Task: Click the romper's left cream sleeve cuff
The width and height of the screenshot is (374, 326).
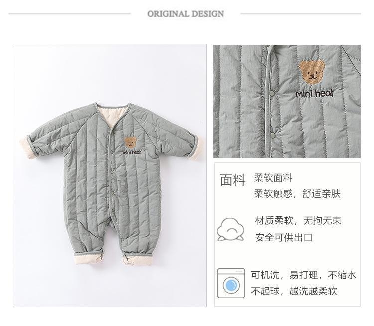Action: [x=27, y=147]
